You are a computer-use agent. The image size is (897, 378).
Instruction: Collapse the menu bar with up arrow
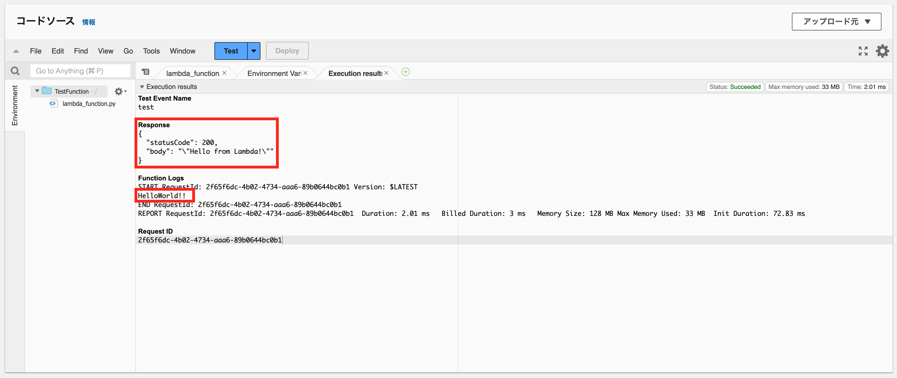point(16,51)
